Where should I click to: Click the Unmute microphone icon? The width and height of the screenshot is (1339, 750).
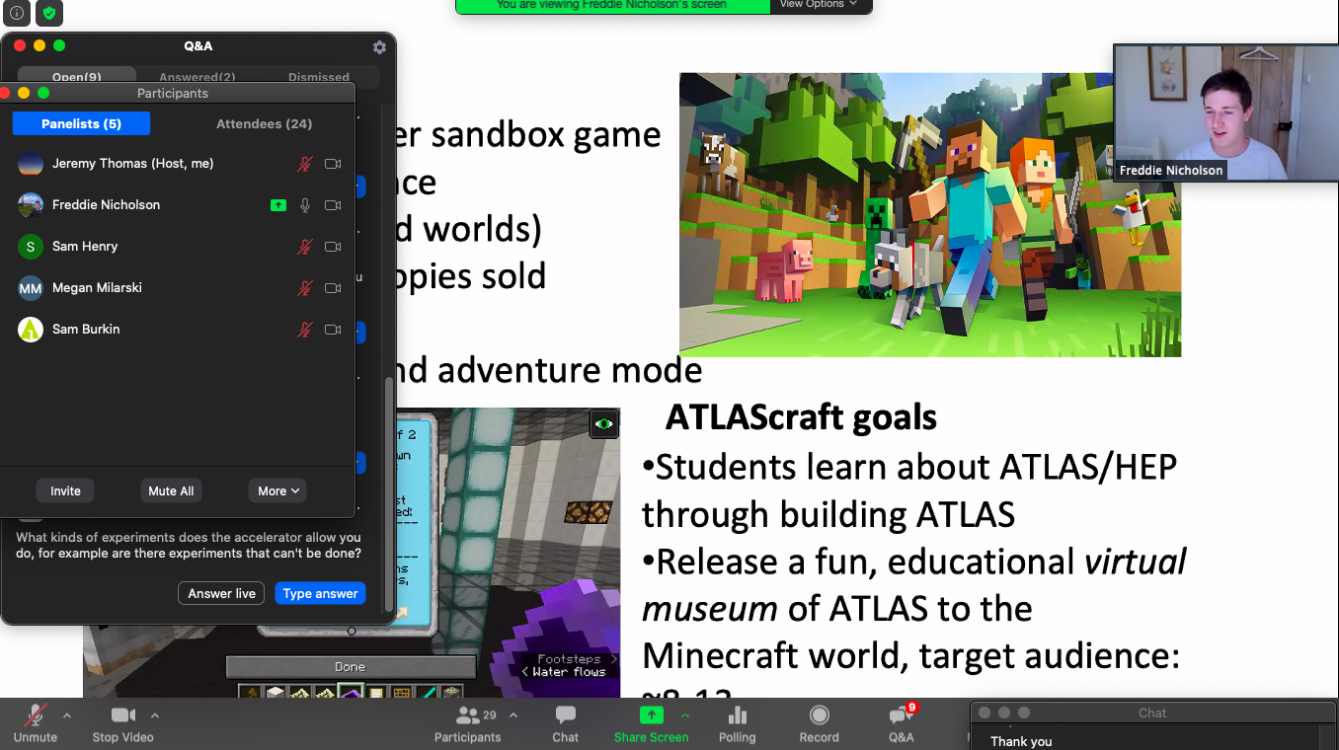tap(36, 714)
